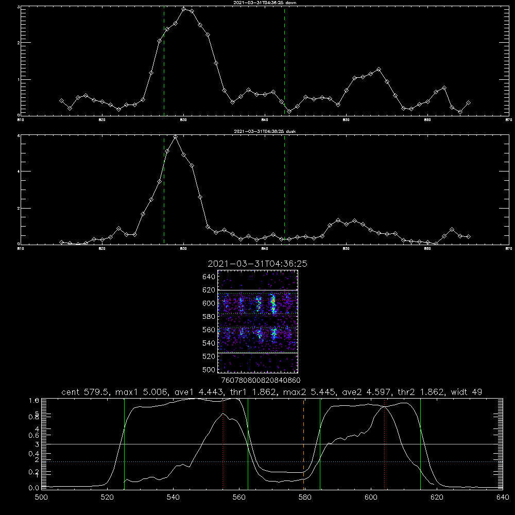
Task: Click the 'widt 49' value in stats line
Action: pyautogui.click(x=467, y=392)
